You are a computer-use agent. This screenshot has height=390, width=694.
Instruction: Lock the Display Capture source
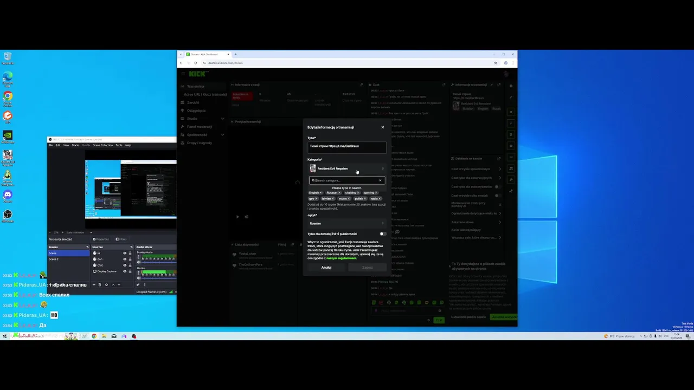pyautogui.click(x=130, y=271)
